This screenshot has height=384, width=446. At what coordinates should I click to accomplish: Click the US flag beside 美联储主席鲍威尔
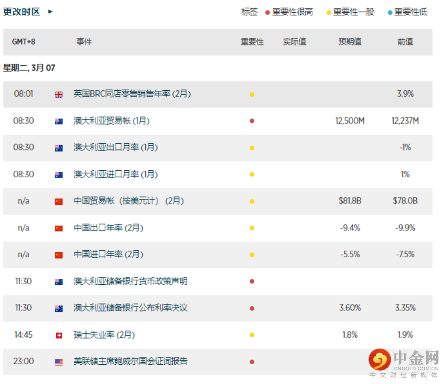[59, 362]
